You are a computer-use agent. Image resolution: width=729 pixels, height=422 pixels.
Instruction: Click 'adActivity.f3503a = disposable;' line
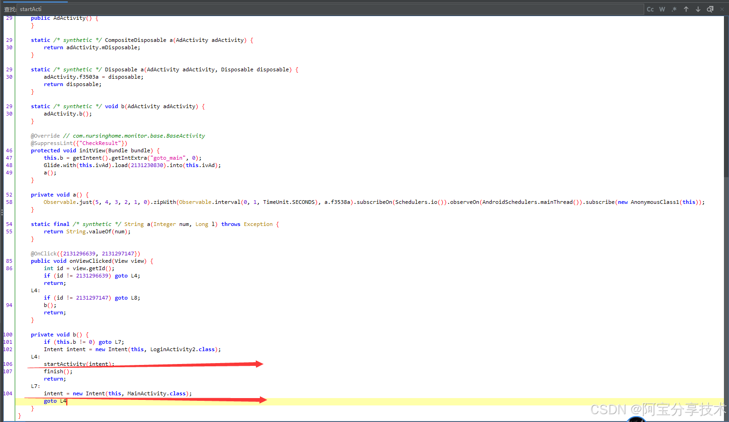[x=94, y=77]
